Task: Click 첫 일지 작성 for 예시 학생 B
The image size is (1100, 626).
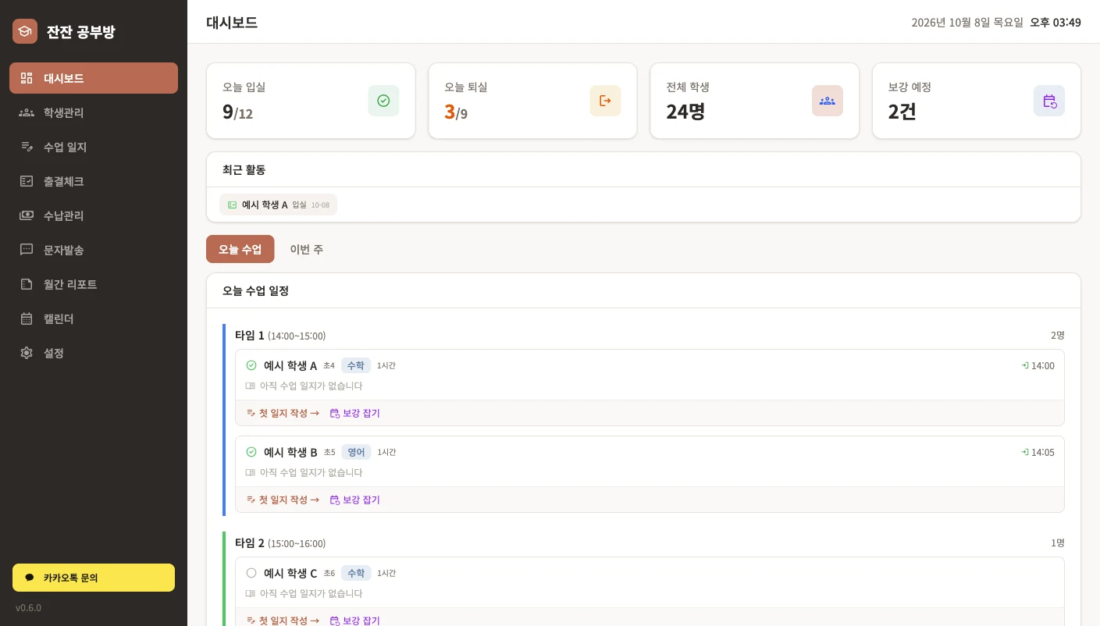Action: 283,500
